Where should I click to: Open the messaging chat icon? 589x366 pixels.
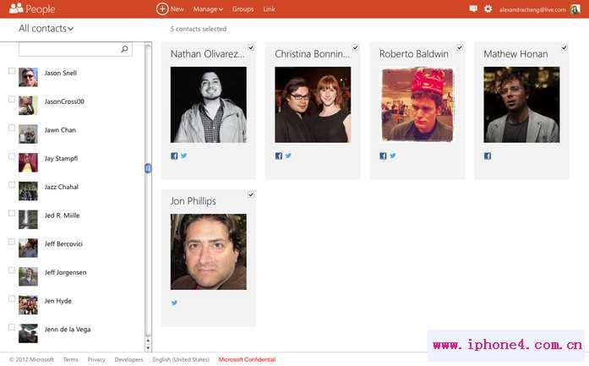click(473, 8)
